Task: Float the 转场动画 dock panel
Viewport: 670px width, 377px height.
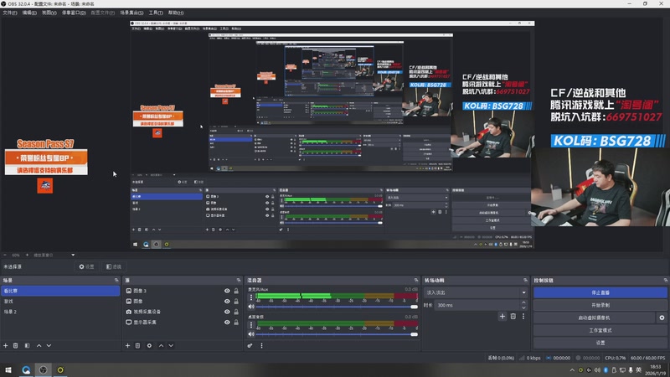Action: (x=525, y=281)
